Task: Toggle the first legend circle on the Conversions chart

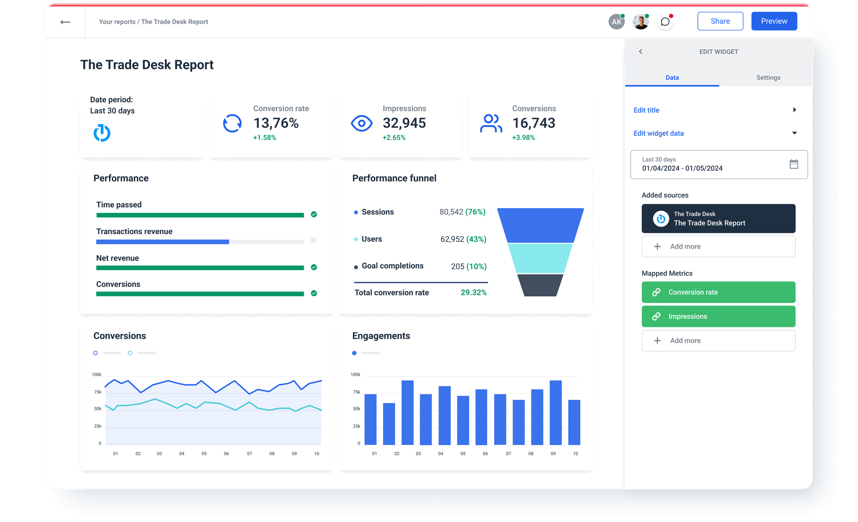Action: (95, 353)
